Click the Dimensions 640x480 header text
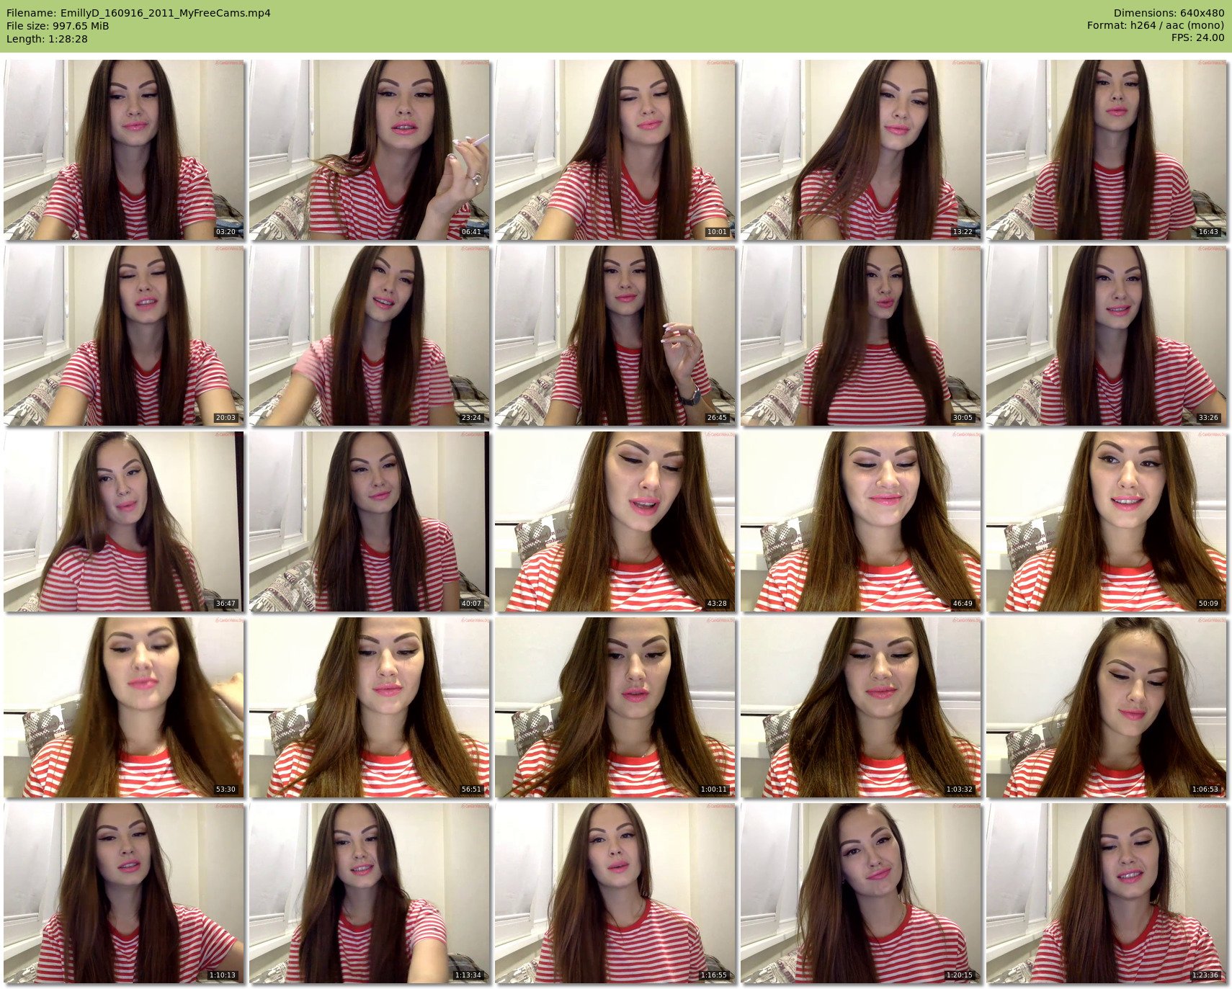Image resolution: width=1232 pixels, height=989 pixels. click(x=1169, y=13)
